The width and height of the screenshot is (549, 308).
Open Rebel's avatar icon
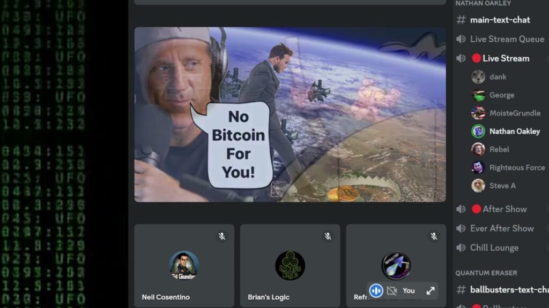pyautogui.click(x=478, y=150)
